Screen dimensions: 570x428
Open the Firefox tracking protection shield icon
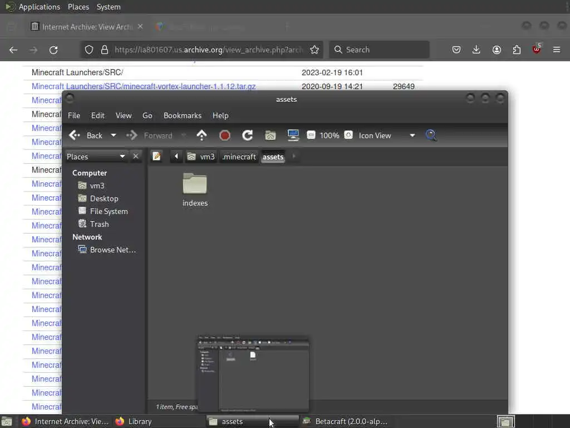[x=89, y=50]
